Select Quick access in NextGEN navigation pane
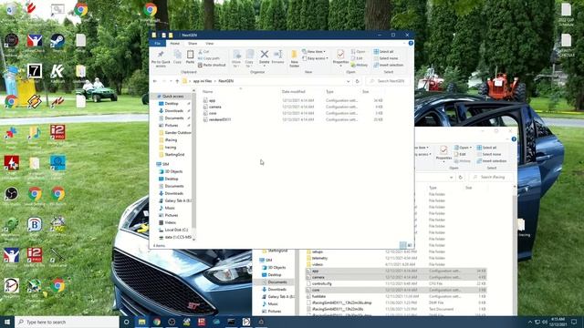Screen dimensions: 584x328 pyautogui.click(x=173, y=97)
